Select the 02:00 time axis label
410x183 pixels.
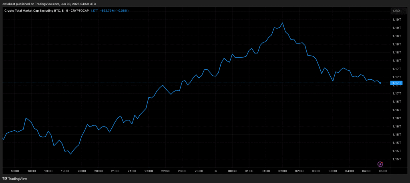coord(282,171)
